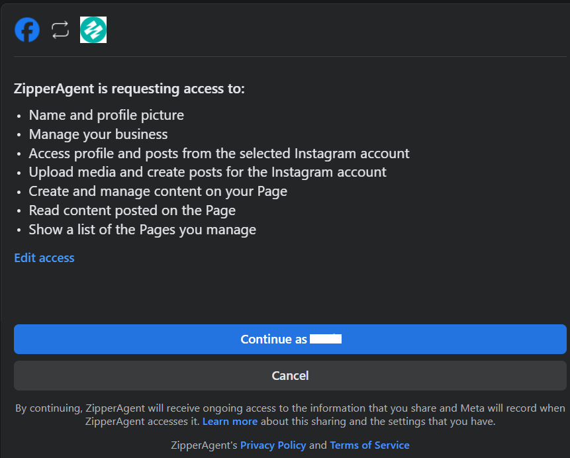
Task: Click the teal ZipperAgent app logo
Action: (93, 30)
